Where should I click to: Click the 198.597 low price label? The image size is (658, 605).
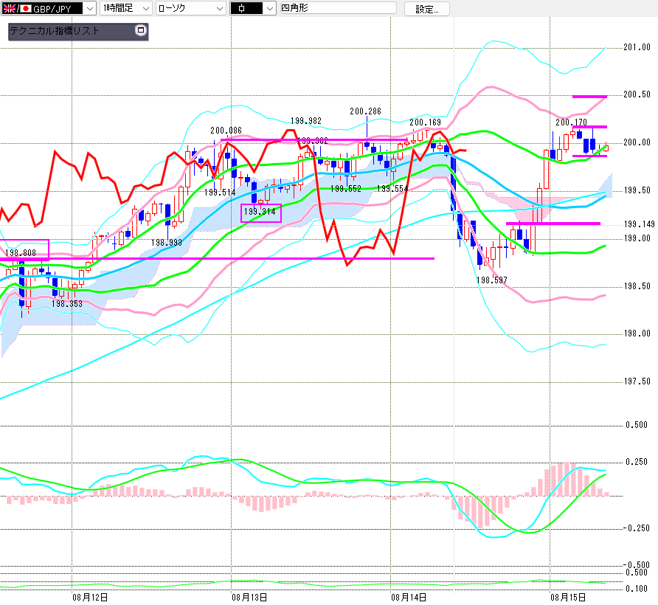pos(492,280)
